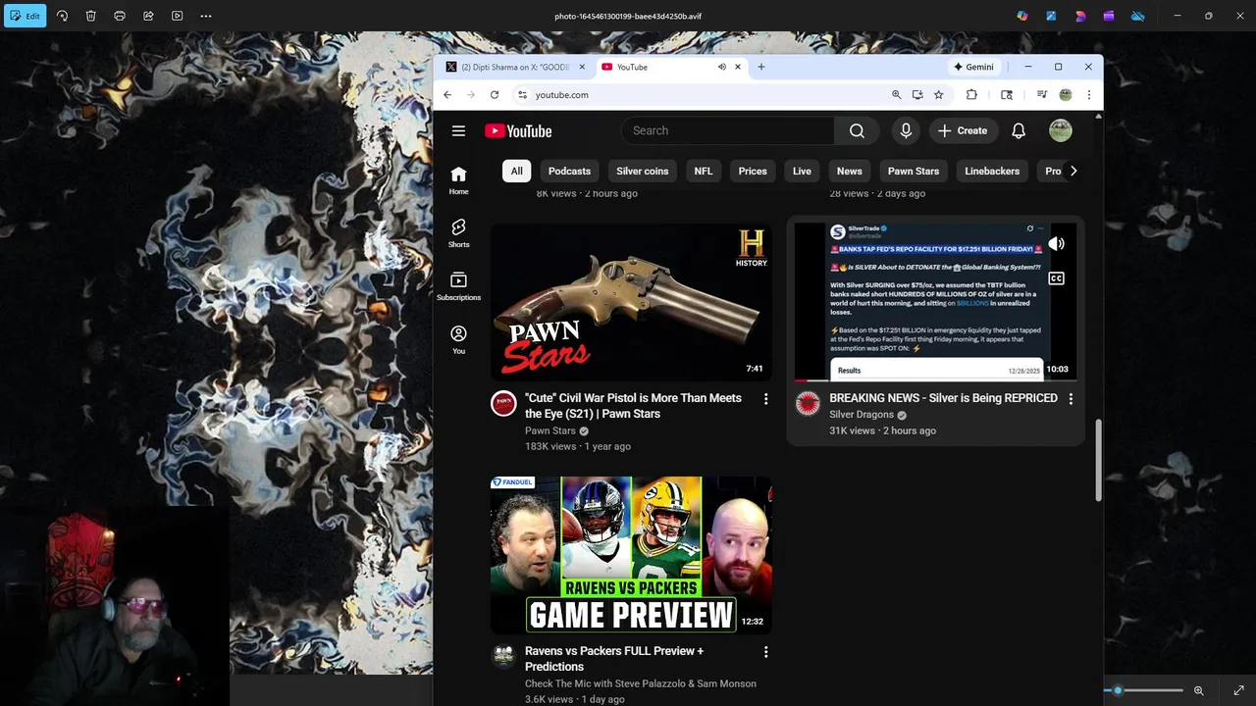Toggle captions on the Silver preview

point(1056,278)
